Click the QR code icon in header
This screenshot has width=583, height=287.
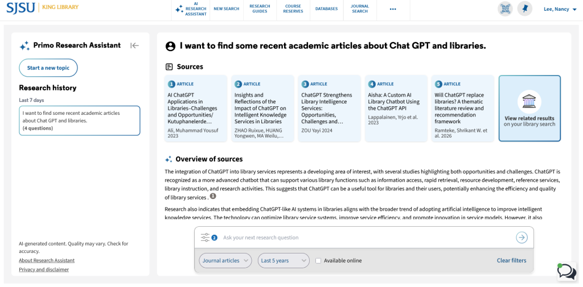[x=505, y=9]
